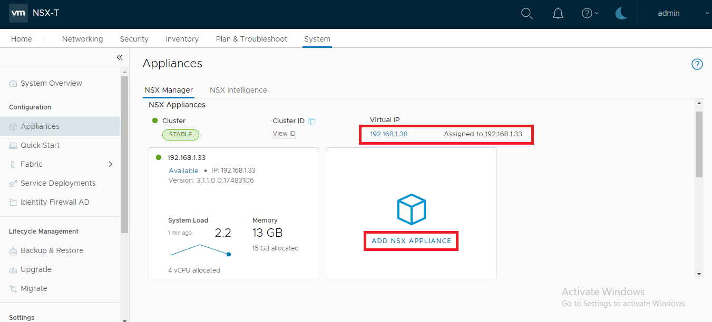Click the appliance name 192.168.1.33 heading
Image resolution: width=712 pixels, height=322 pixels.
click(x=187, y=157)
